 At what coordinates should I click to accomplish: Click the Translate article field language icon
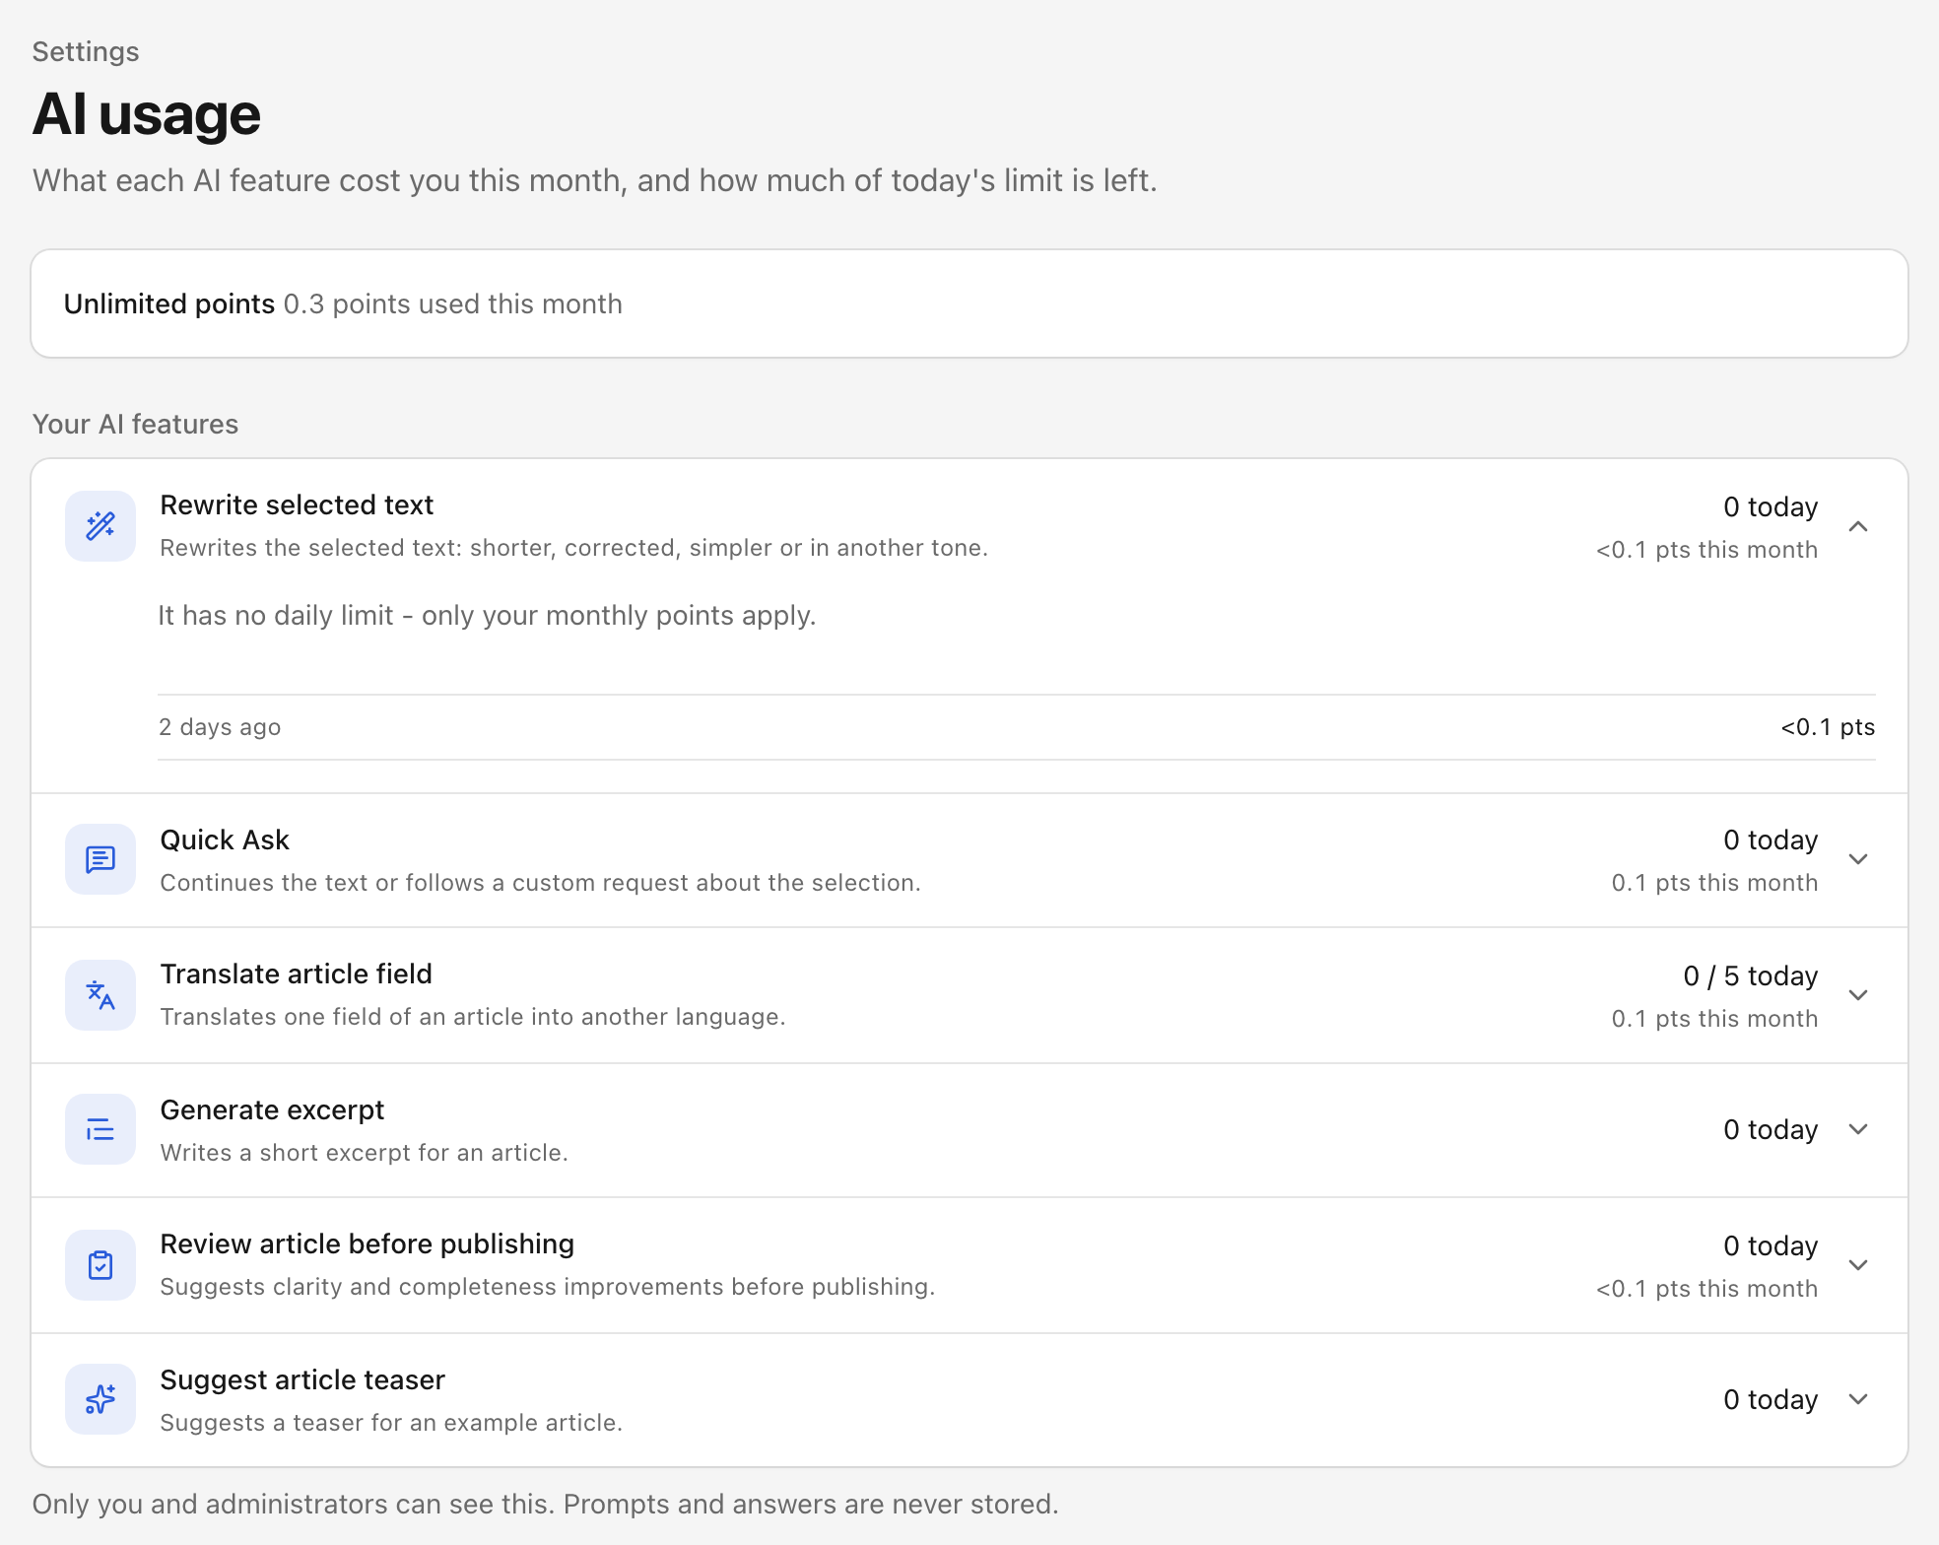pos(100,995)
